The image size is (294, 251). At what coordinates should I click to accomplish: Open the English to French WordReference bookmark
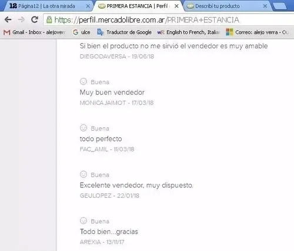click(x=189, y=32)
